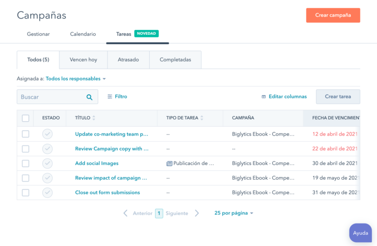Viewport: 377px width, 246px height.
Task: Check the 'Review Campaign copy' row checkbox
Action: tap(26, 149)
